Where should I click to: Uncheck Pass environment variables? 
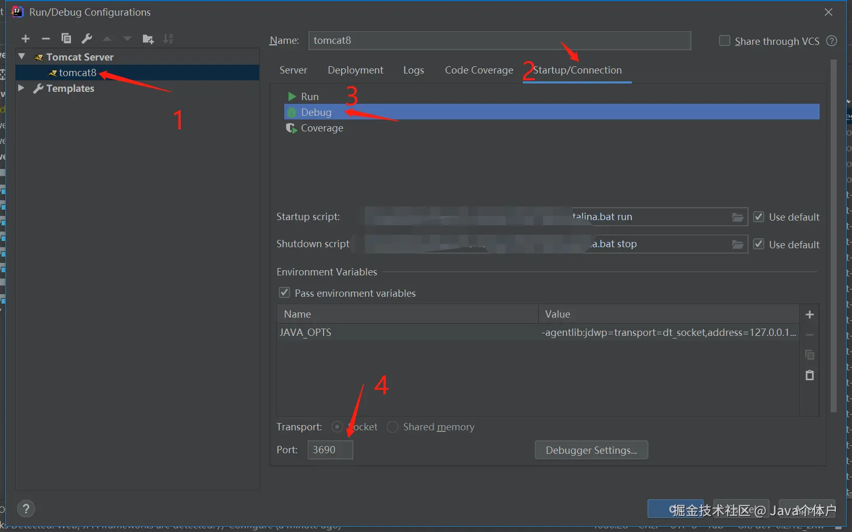[x=284, y=293]
